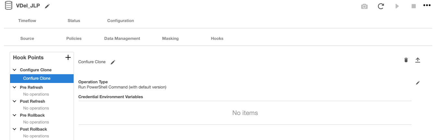This screenshot has width=438, height=140.
Task: Delete the hook with trash icon
Action: pos(406,60)
